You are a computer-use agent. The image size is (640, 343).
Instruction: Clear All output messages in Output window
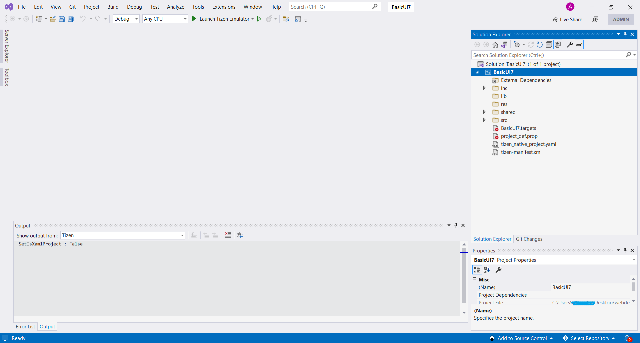[x=228, y=235]
